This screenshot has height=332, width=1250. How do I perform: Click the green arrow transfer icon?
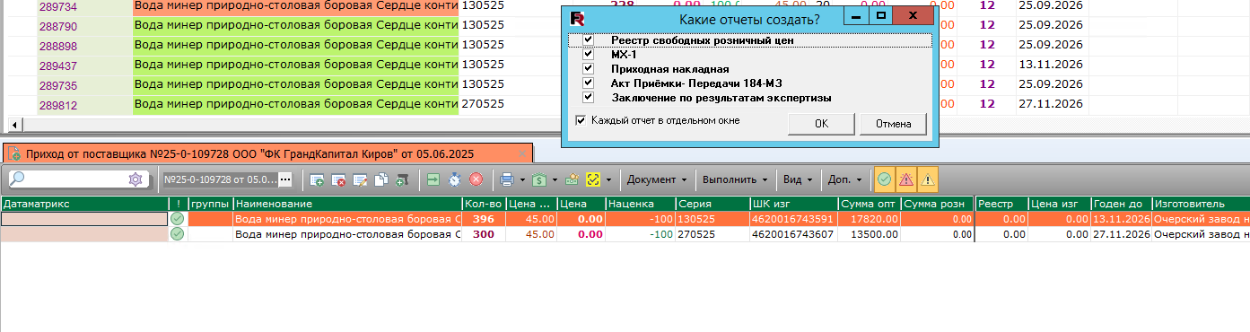(x=433, y=179)
